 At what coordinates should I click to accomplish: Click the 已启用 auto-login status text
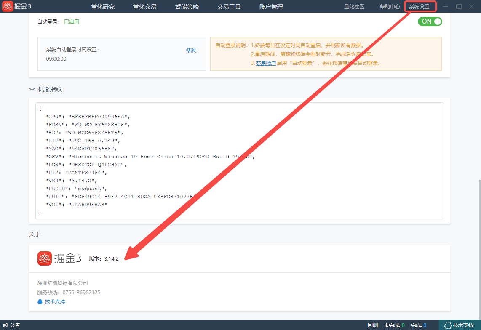[72, 22]
